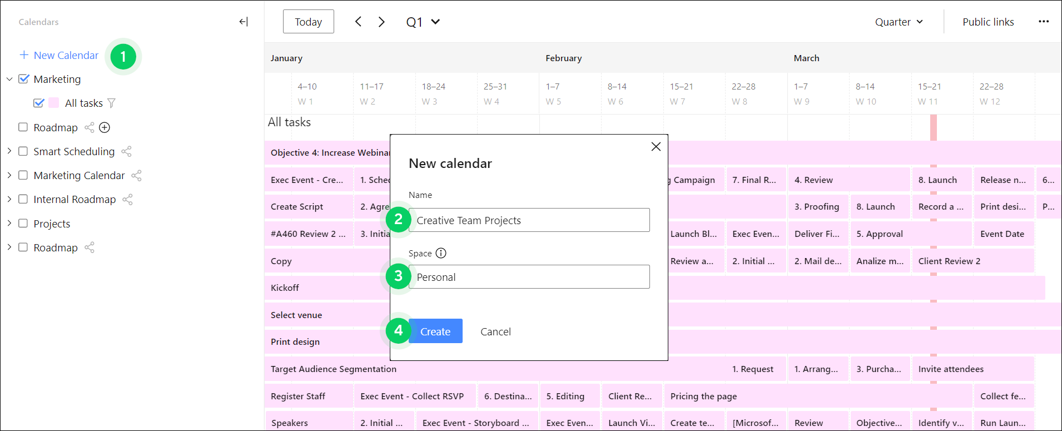The image size is (1062, 431).
Task: Uncheck the Marketing calendar checkbox
Action: coord(23,79)
